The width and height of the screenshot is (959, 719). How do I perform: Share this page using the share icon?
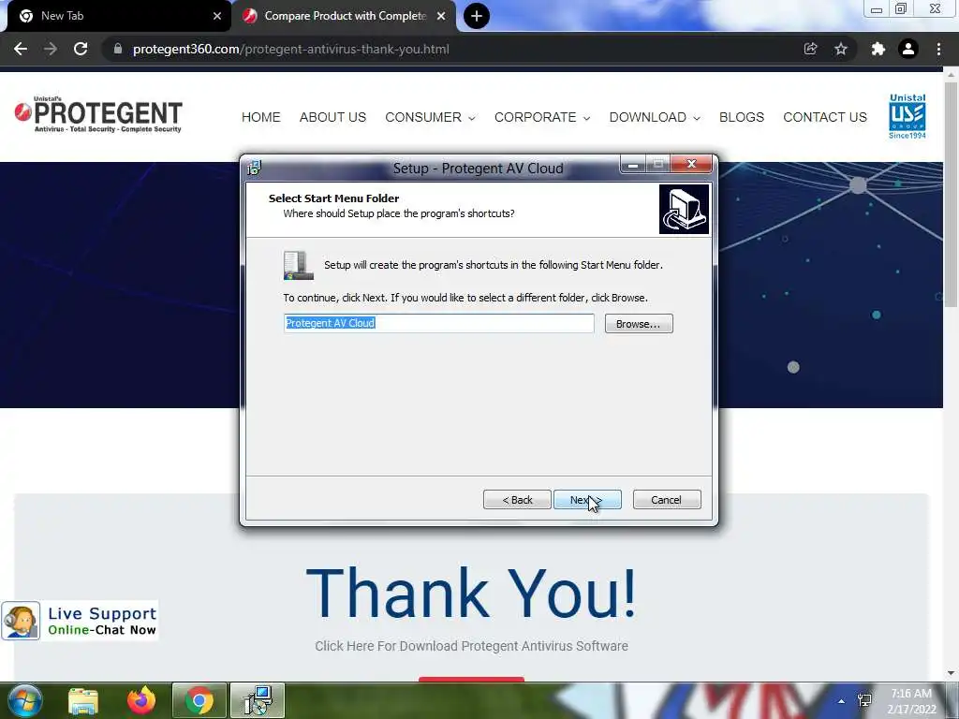(x=810, y=49)
